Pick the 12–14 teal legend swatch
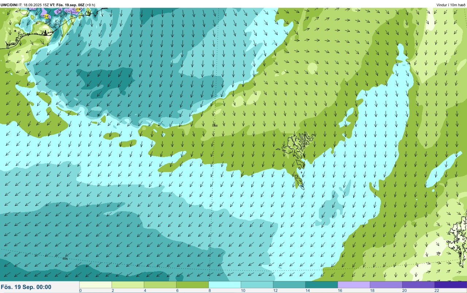The width and height of the screenshot is (467, 293). coord(289,285)
